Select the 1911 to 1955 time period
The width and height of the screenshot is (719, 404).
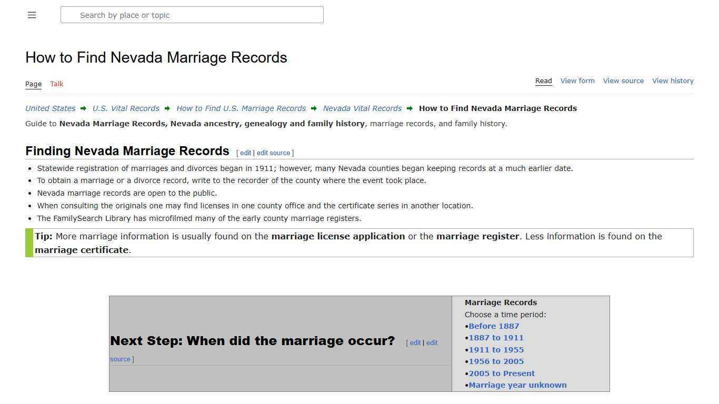click(x=496, y=349)
